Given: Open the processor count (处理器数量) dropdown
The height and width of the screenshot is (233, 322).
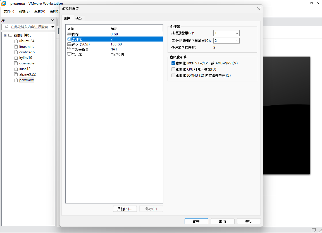Looking at the screenshot, I should pos(226,33).
